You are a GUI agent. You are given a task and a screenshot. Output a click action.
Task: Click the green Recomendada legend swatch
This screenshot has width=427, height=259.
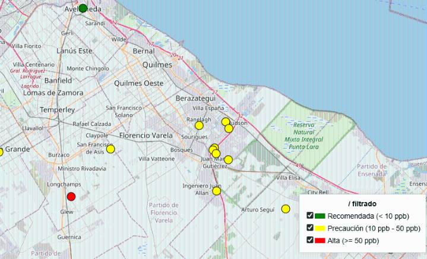coord(321,216)
